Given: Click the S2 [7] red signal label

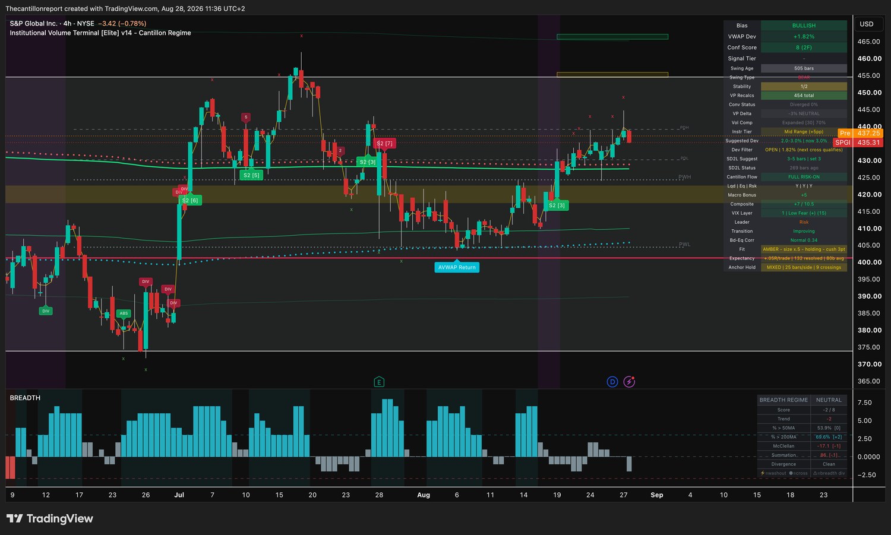Looking at the screenshot, I should pyautogui.click(x=384, y=144).
